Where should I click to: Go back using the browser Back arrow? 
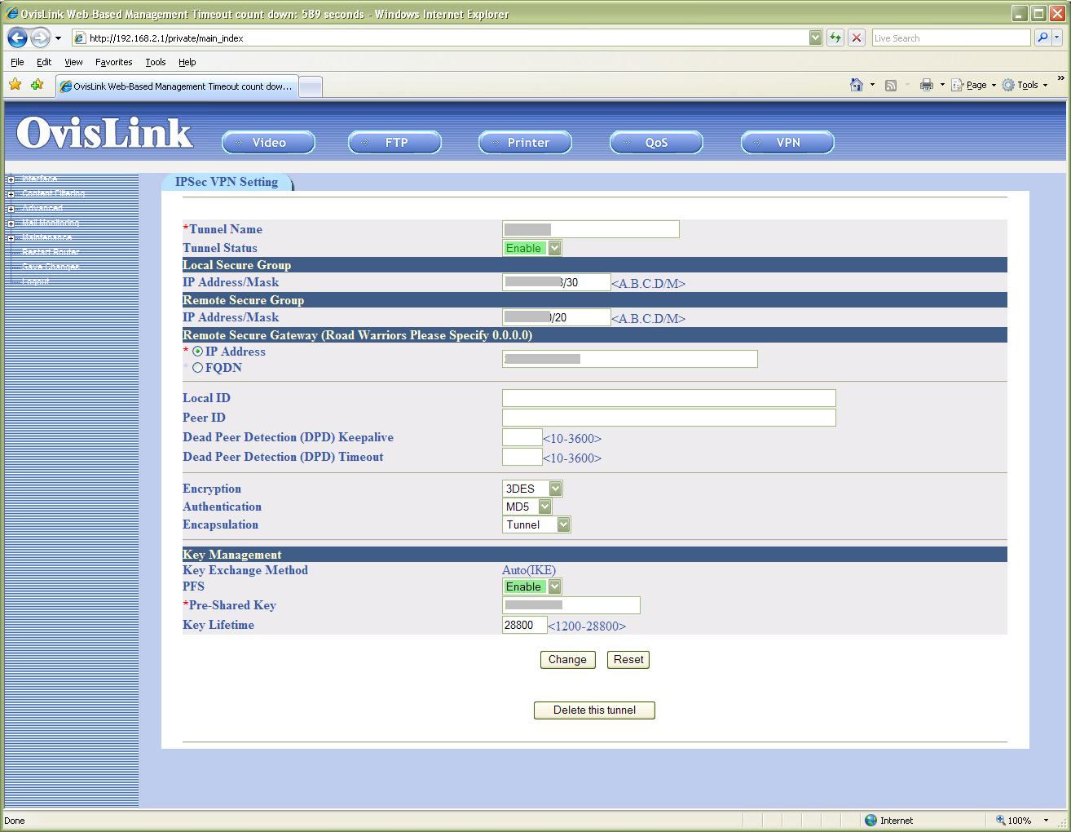pyautogui.click(x=17, y=38)
